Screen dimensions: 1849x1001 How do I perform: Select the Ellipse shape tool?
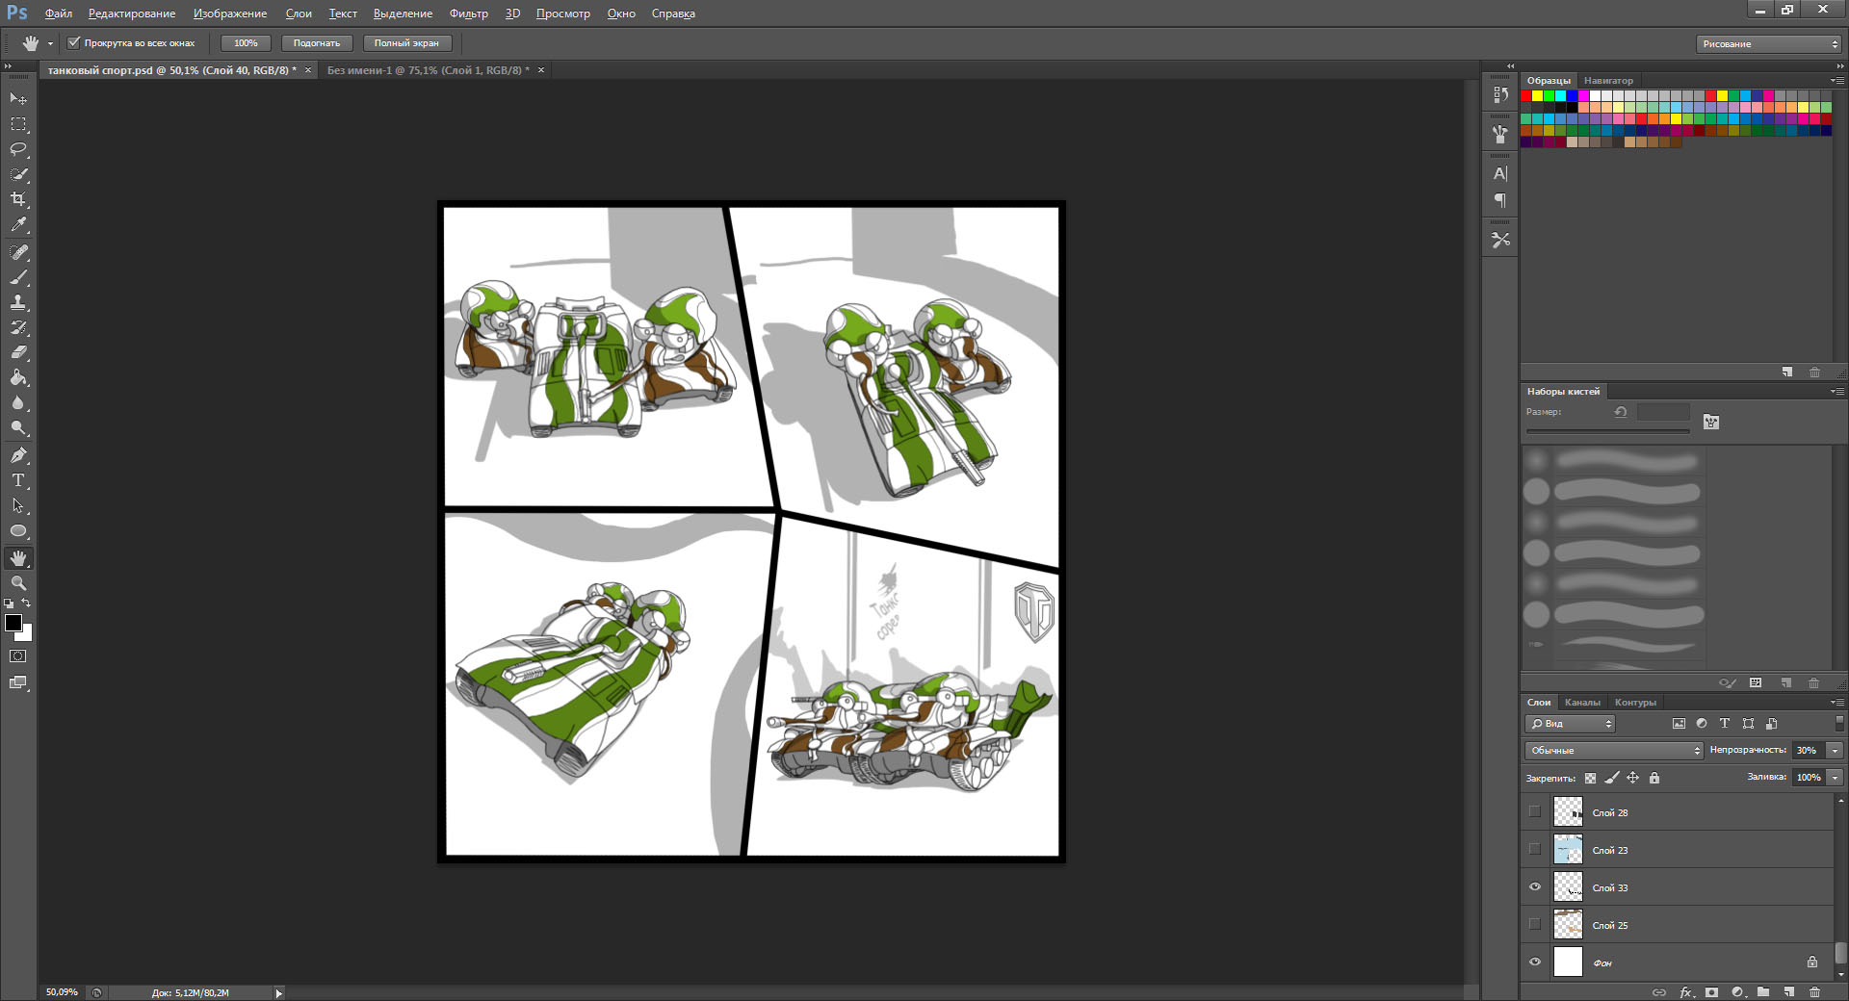pos(18,530)
